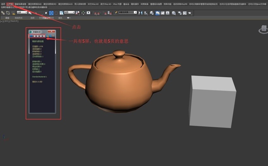Switch to the 填充 ribbon tab

coord(60,18)
